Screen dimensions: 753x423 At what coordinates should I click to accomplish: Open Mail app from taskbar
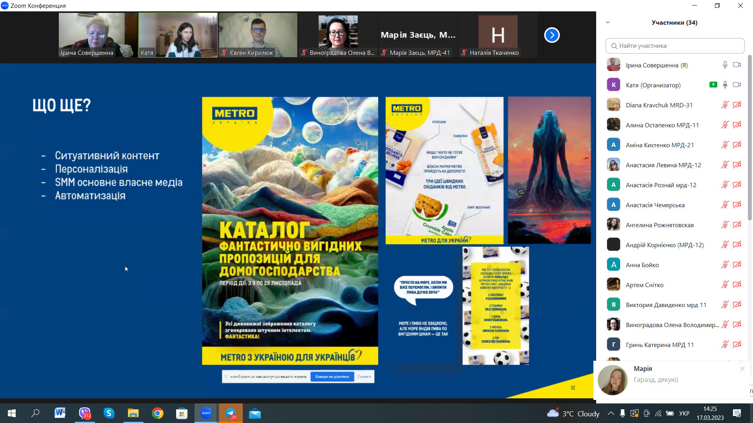coord(255,413)
